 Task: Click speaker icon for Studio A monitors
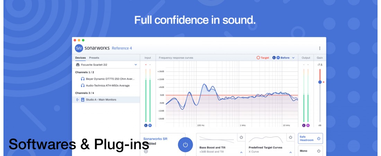pos(83,100)
